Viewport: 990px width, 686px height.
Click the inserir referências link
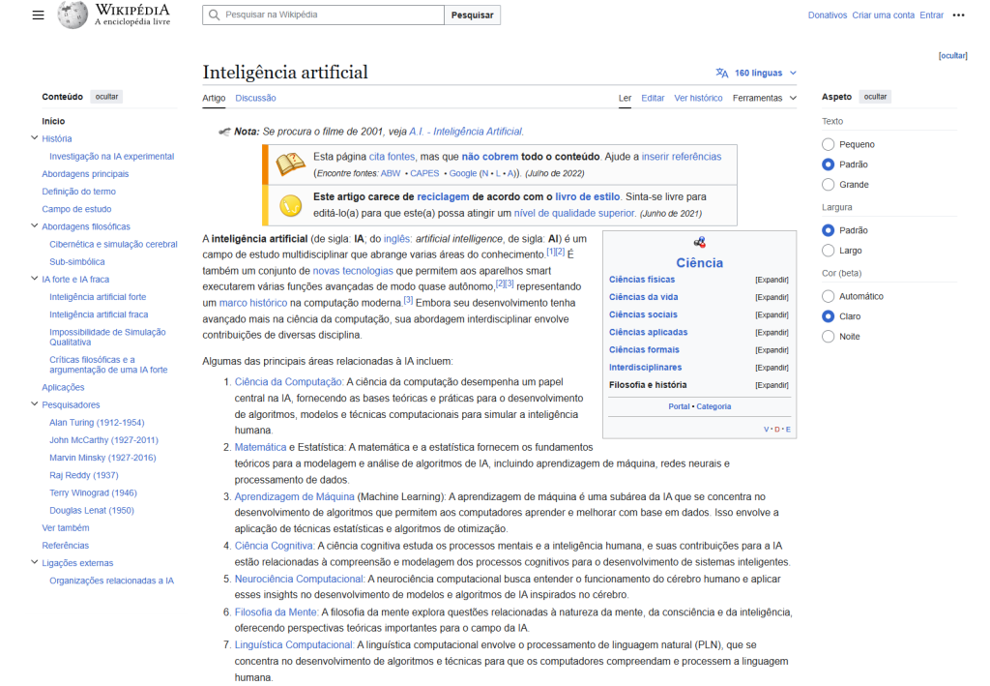(x=682, y=157)
